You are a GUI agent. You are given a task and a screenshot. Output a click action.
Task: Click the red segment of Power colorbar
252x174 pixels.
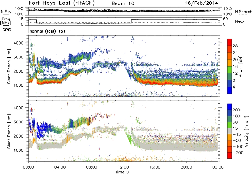pyautogui.click(x=230, y=42)
